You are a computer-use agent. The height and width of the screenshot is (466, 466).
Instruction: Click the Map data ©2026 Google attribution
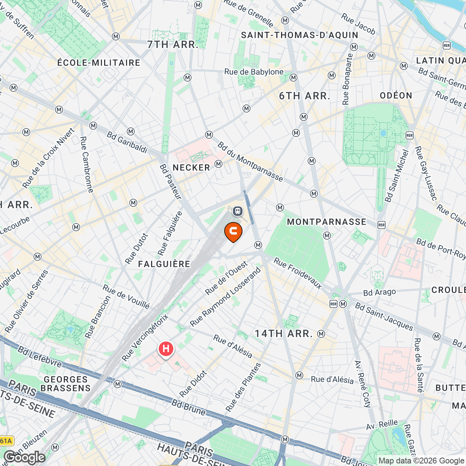click(421, 461)
